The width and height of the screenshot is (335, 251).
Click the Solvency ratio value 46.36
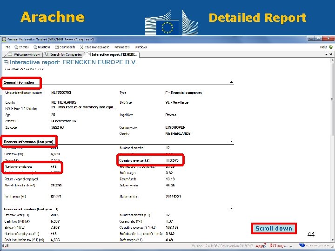(x=170, y=185)
